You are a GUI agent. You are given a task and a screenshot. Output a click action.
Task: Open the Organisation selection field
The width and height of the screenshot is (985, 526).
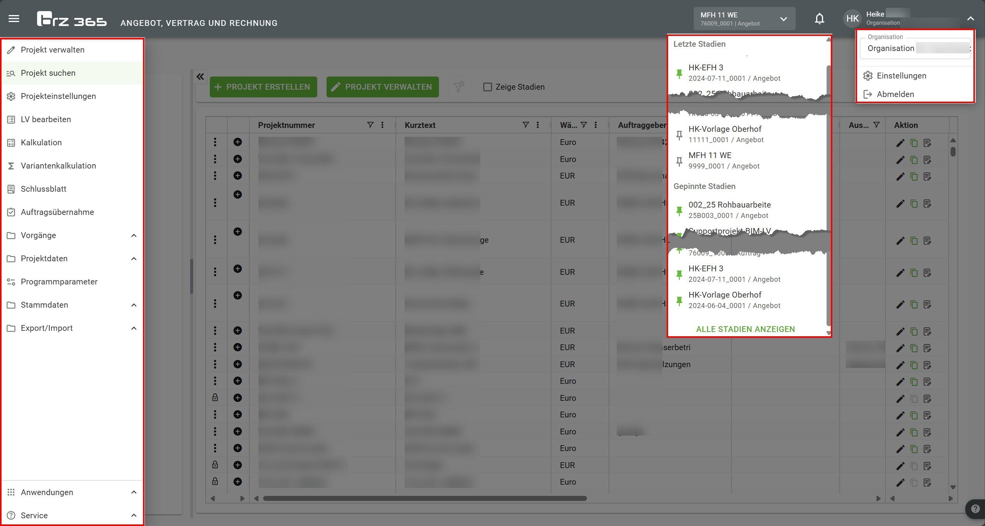(x=915, y=48)
